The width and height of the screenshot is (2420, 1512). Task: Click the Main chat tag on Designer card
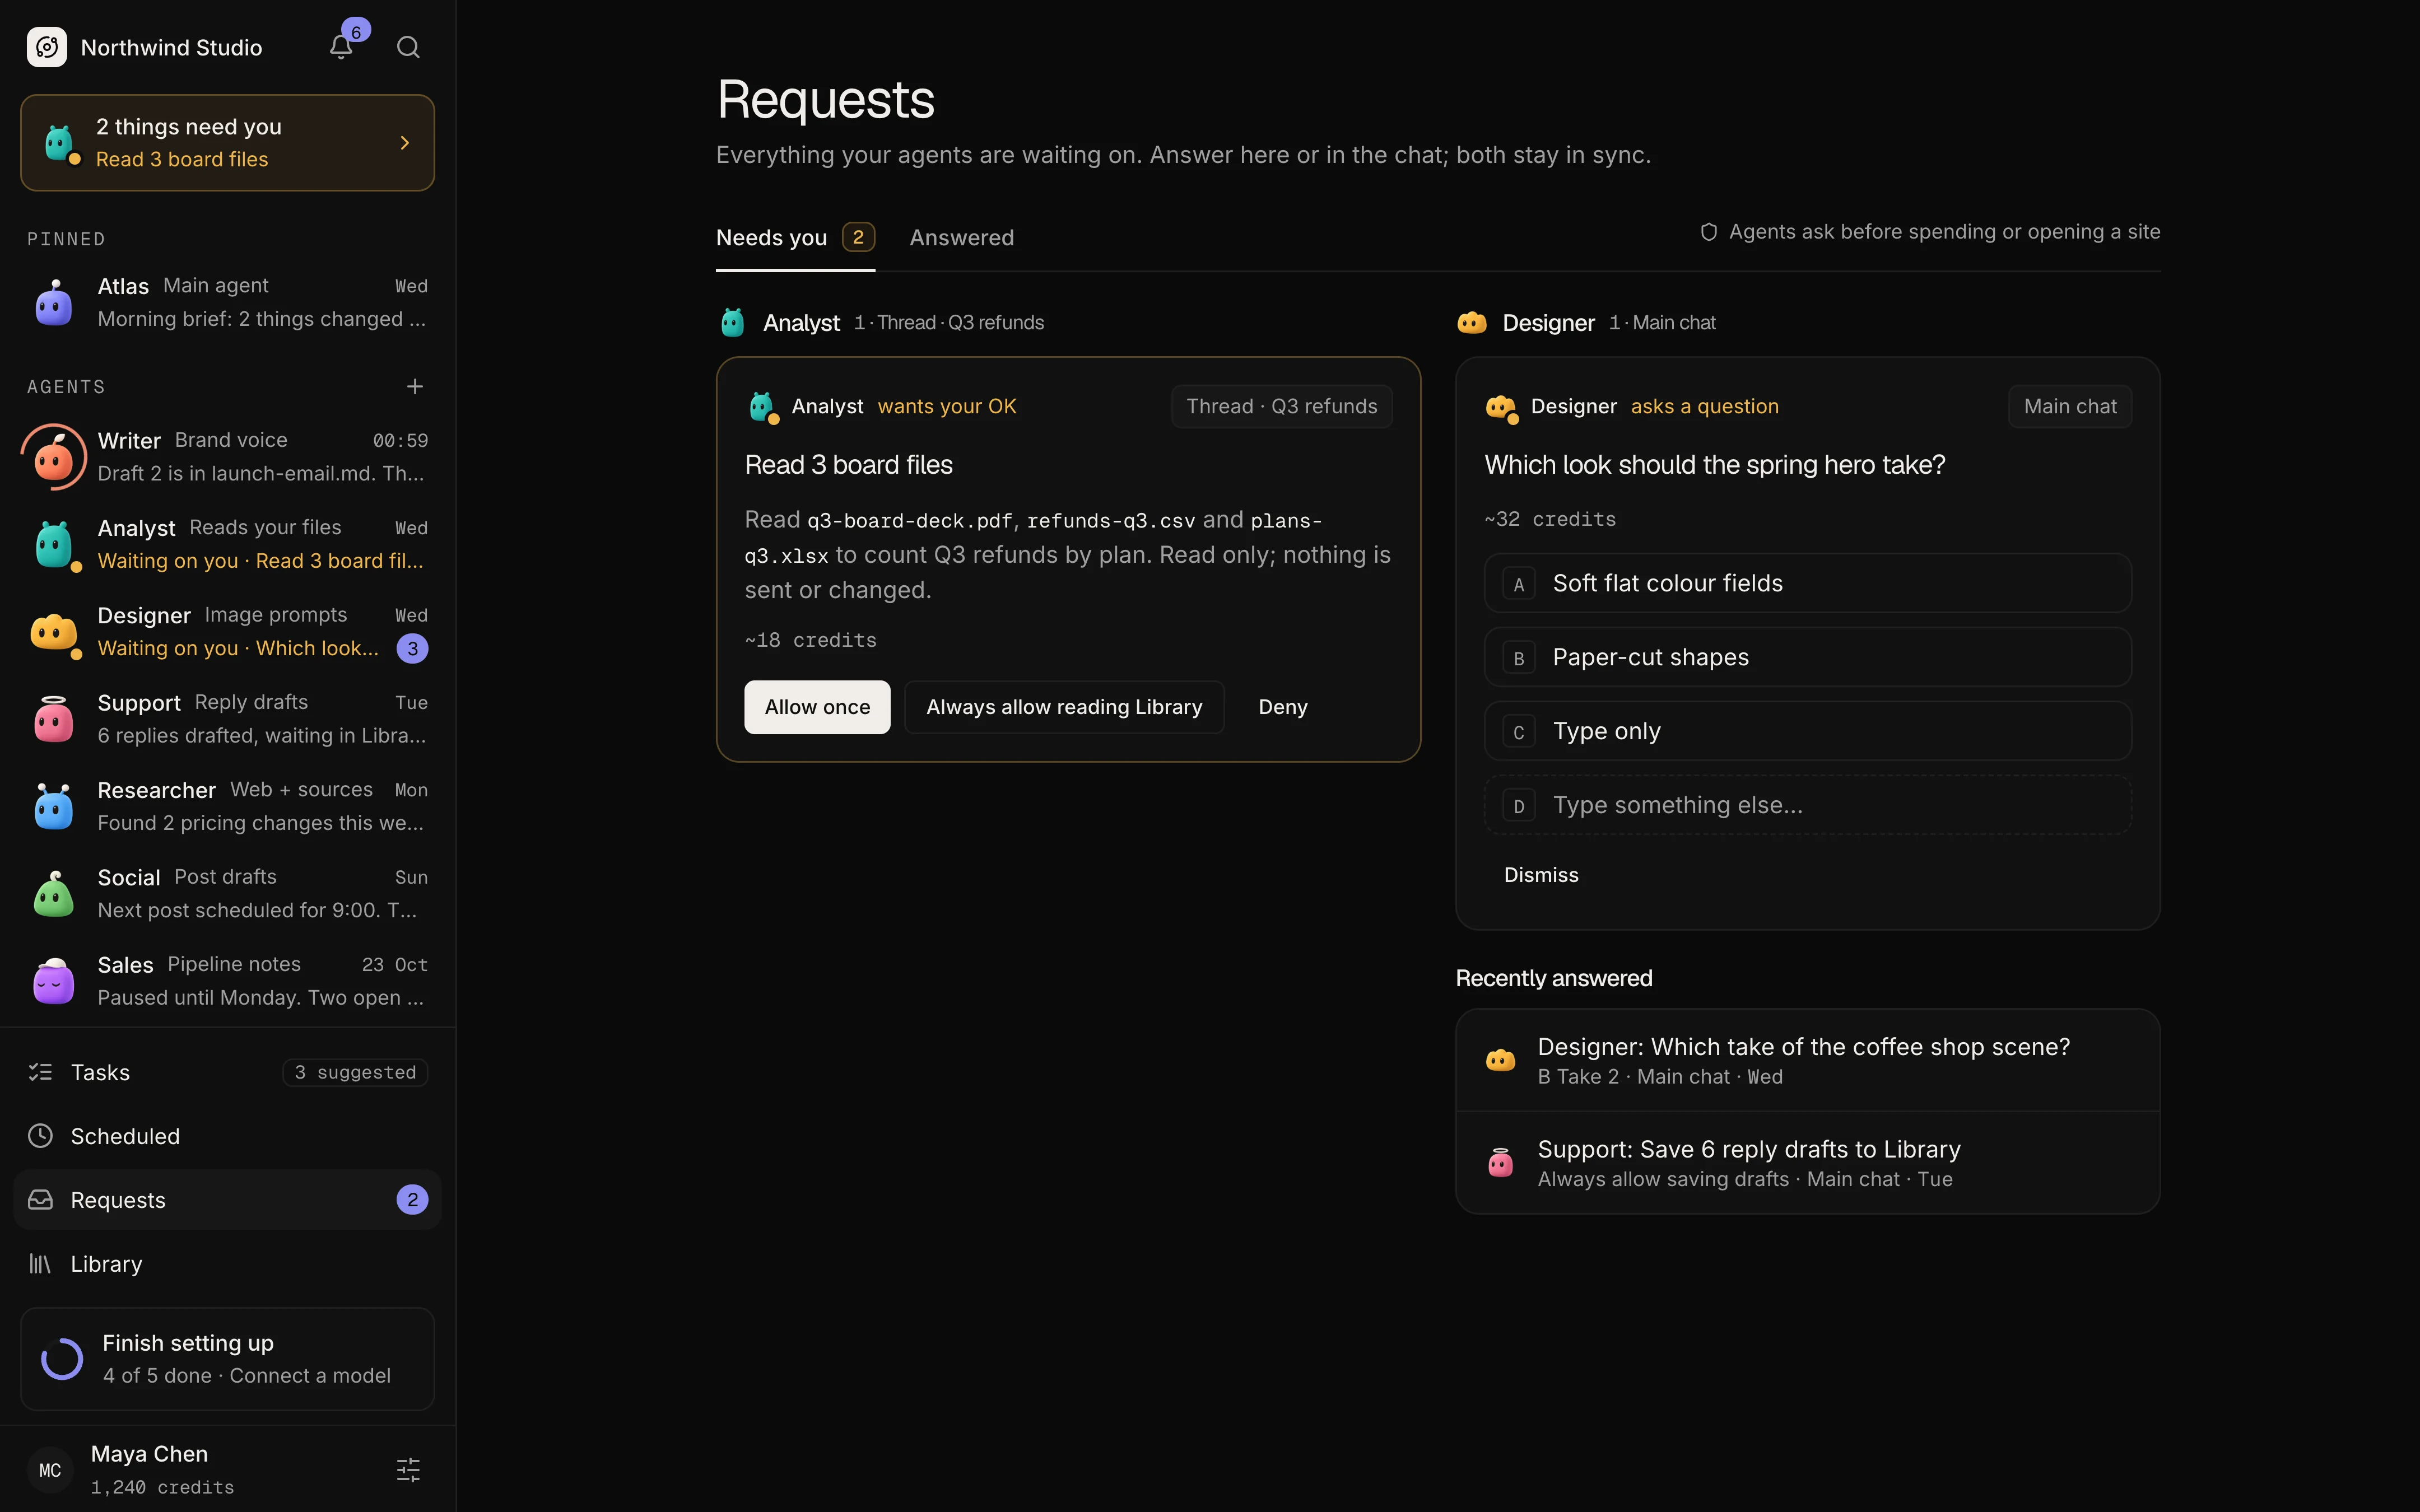coord(2070,407)
